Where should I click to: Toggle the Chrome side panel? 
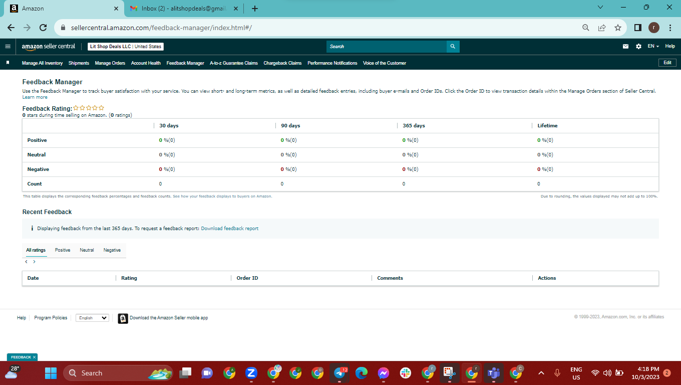click(x=638, y=28)
